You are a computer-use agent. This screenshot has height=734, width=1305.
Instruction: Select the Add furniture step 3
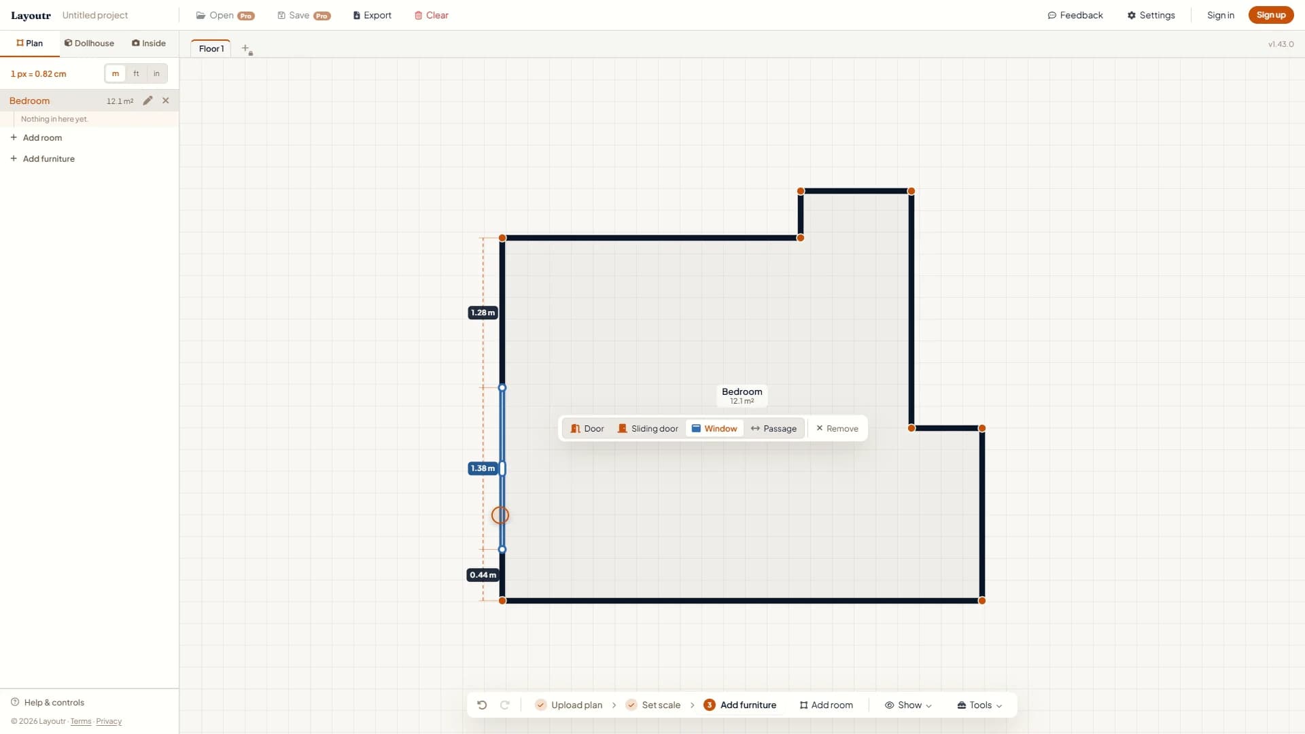pyautogui.click(x=740, y=705)
